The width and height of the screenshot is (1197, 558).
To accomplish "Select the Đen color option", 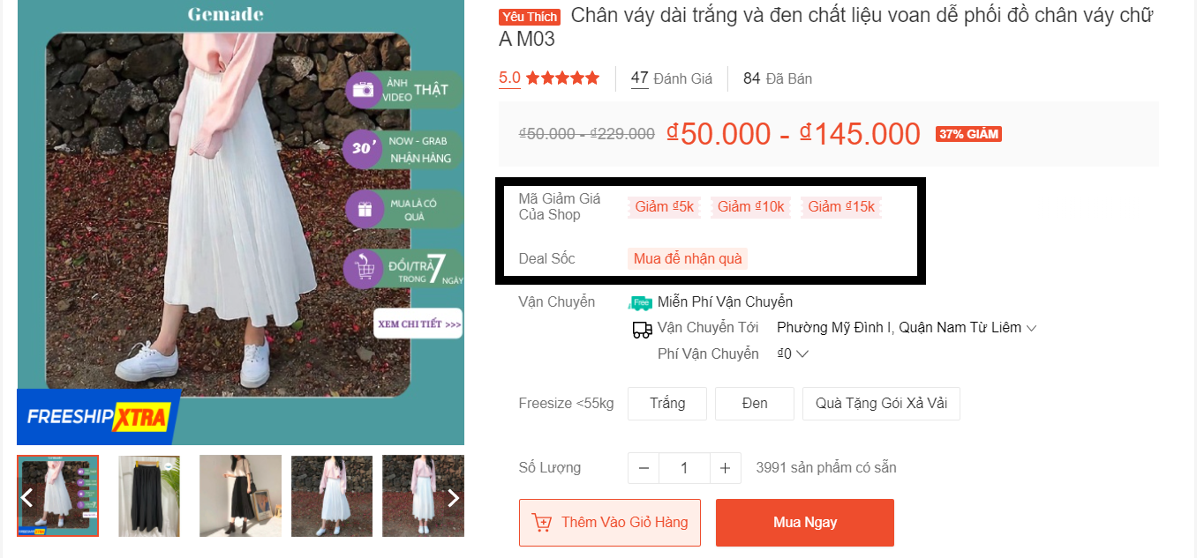I will [755, 404].
